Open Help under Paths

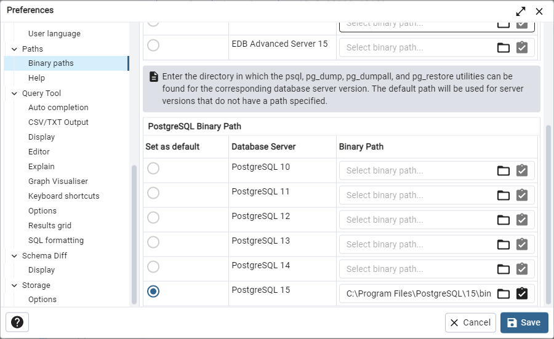(36, 78)
